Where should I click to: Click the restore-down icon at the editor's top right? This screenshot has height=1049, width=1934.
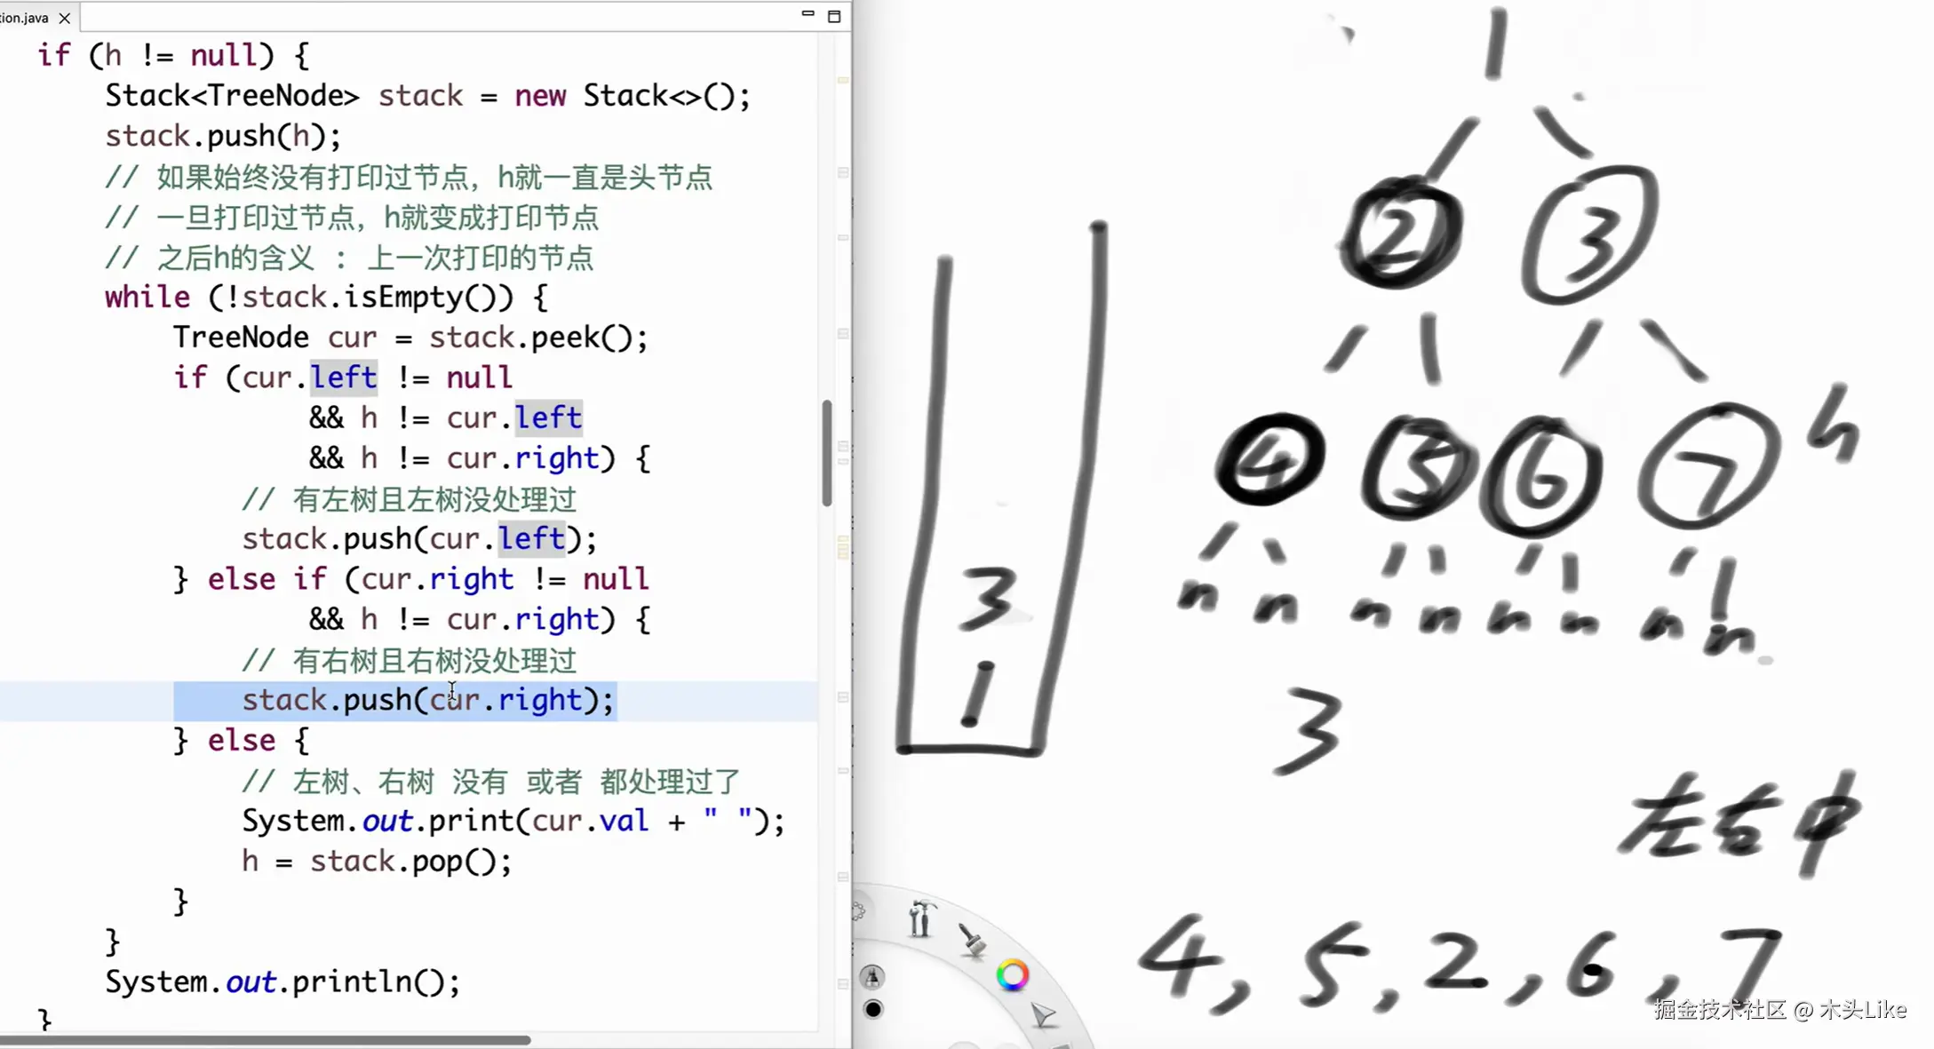tap(833, 16)
